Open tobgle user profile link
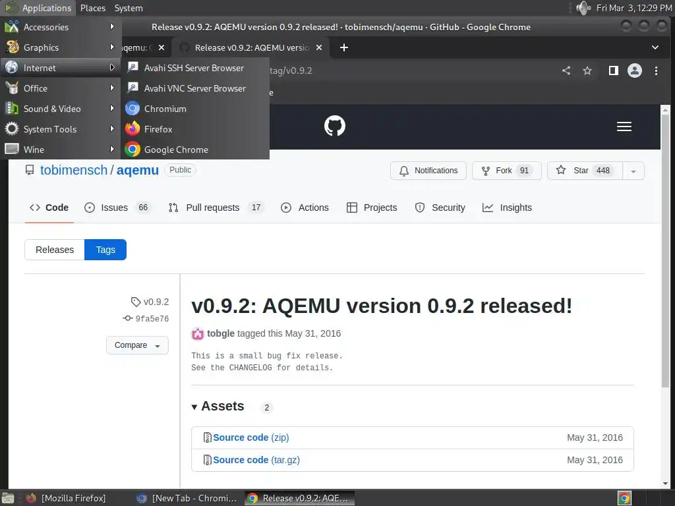This screenshot has height=506, width=675. (220, 333)
